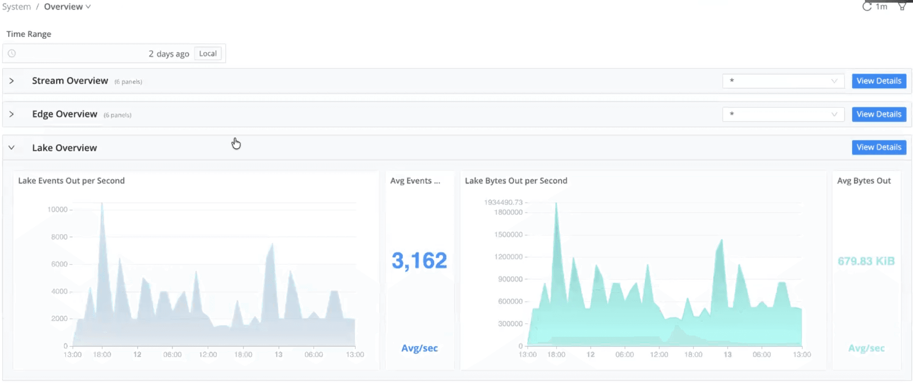Click the 679.83 KiB Avg Bytes value

pyautogui.click(x=865, y=261)
